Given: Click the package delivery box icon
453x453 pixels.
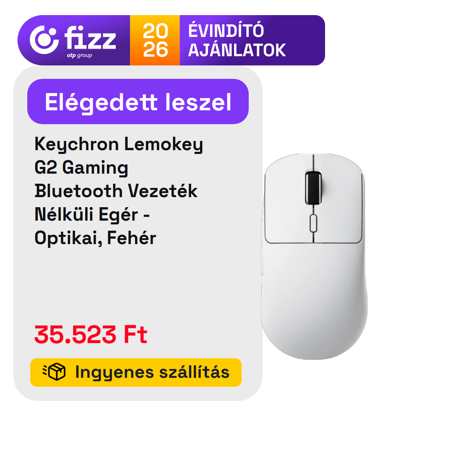Looking at the screenshot, I should point(54,372).
